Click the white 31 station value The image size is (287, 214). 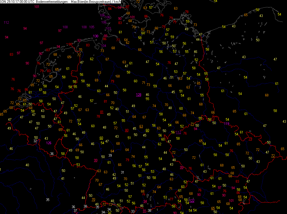pos(122,172)
